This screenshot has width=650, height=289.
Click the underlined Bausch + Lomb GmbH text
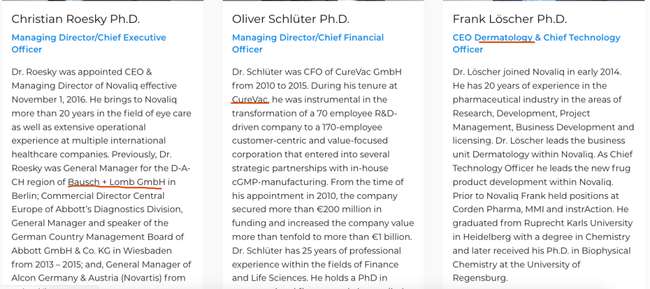pos(116,182)
